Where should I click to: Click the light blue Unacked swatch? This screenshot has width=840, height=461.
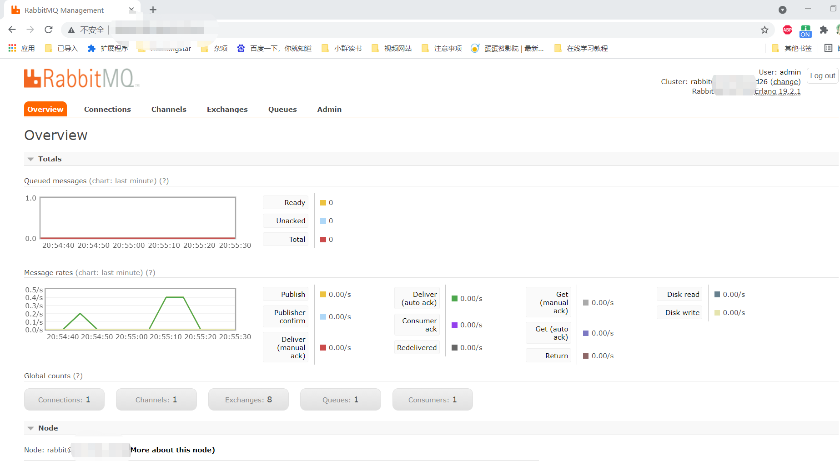[323, 221]
